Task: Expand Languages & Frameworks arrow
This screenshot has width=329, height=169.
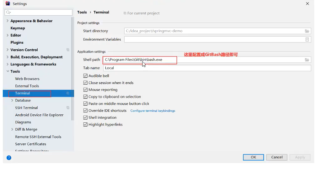Action: [8, 64]
